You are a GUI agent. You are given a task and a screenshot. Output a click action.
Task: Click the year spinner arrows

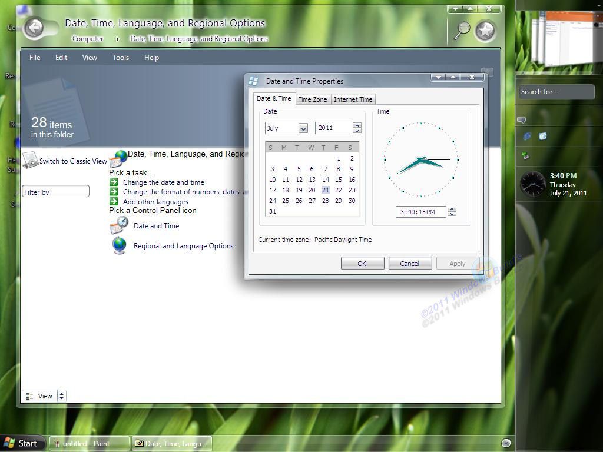357,128
